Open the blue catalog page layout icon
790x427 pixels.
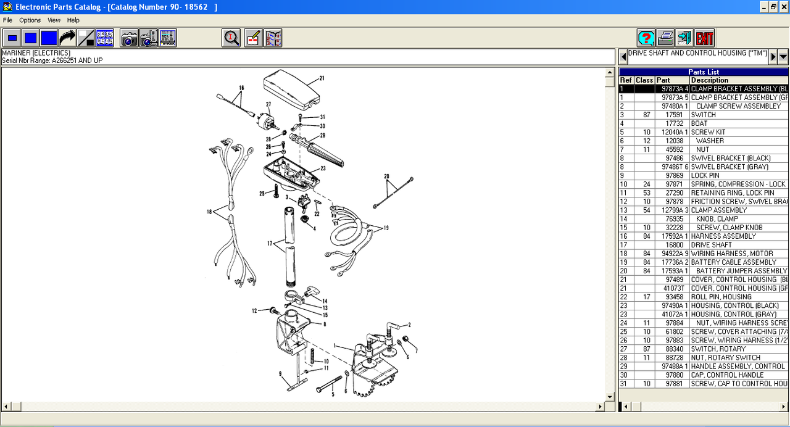167,38
